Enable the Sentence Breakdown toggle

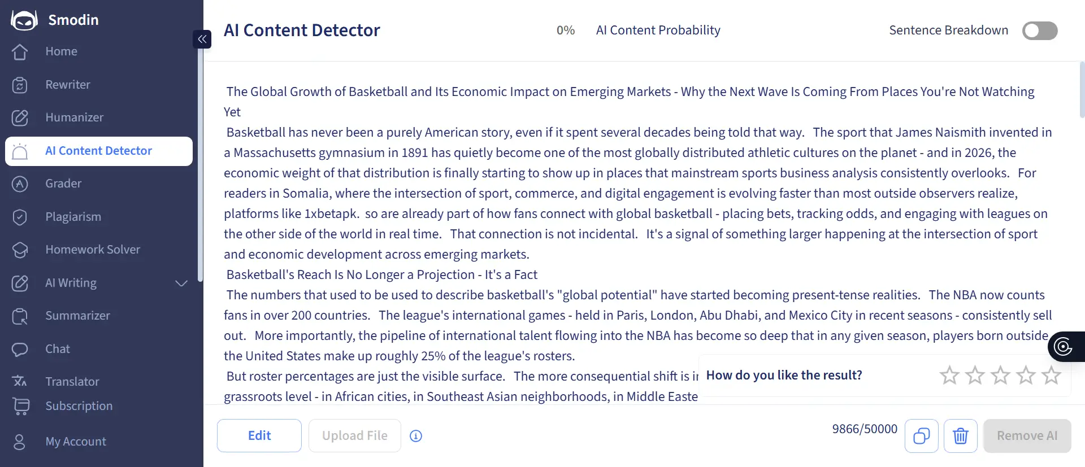[x=1040, y=30]
